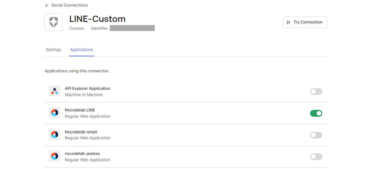Click the LINE-Custom connection shield logo
Image resolution: width=365 pixels, height=169 pixels.
click(x=53, y=22)
